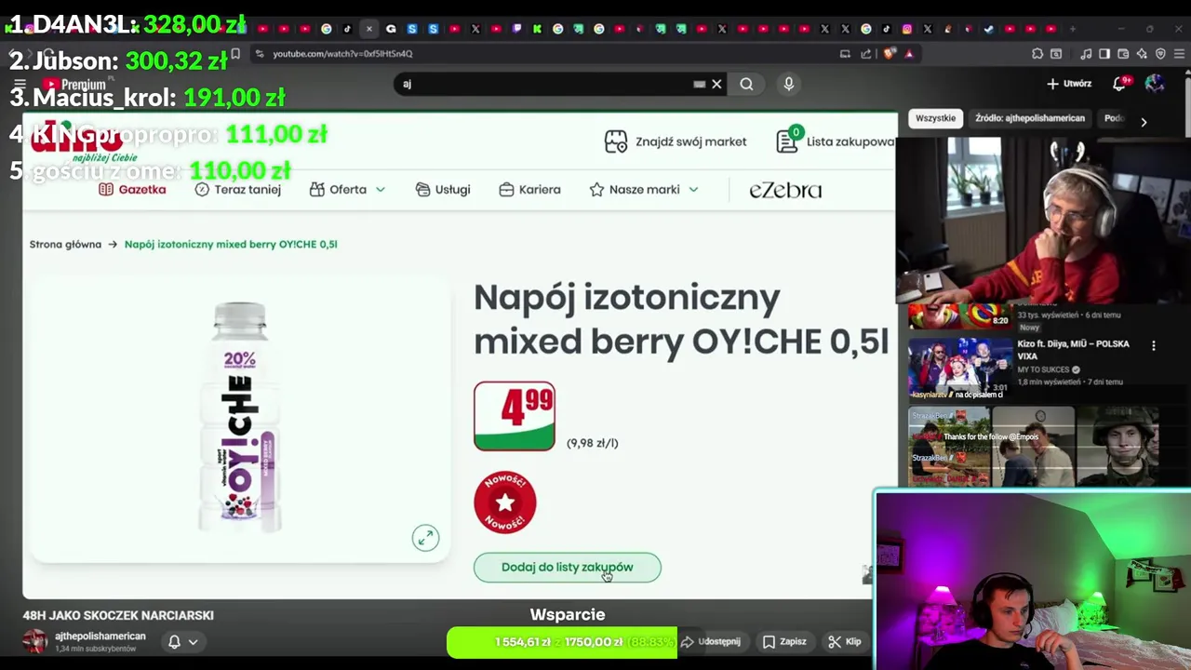Open the Usługi menu item
1191x670 pixels.
click(x=443, y=189)
